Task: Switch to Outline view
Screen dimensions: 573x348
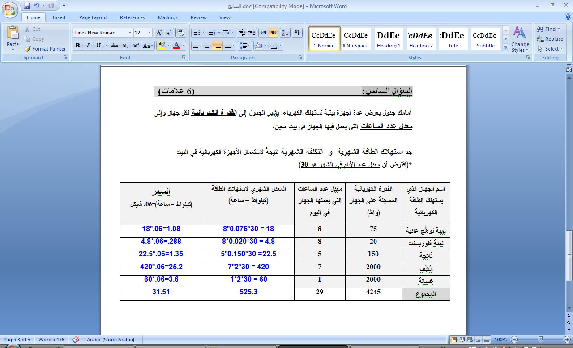Action: pos(478,340)
